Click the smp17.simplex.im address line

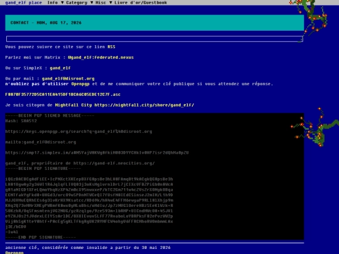(97, 152)
